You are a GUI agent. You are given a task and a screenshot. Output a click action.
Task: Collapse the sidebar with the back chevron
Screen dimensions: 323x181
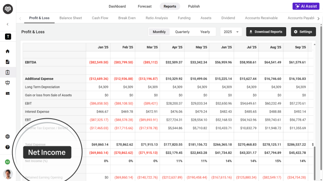point(8,24)
